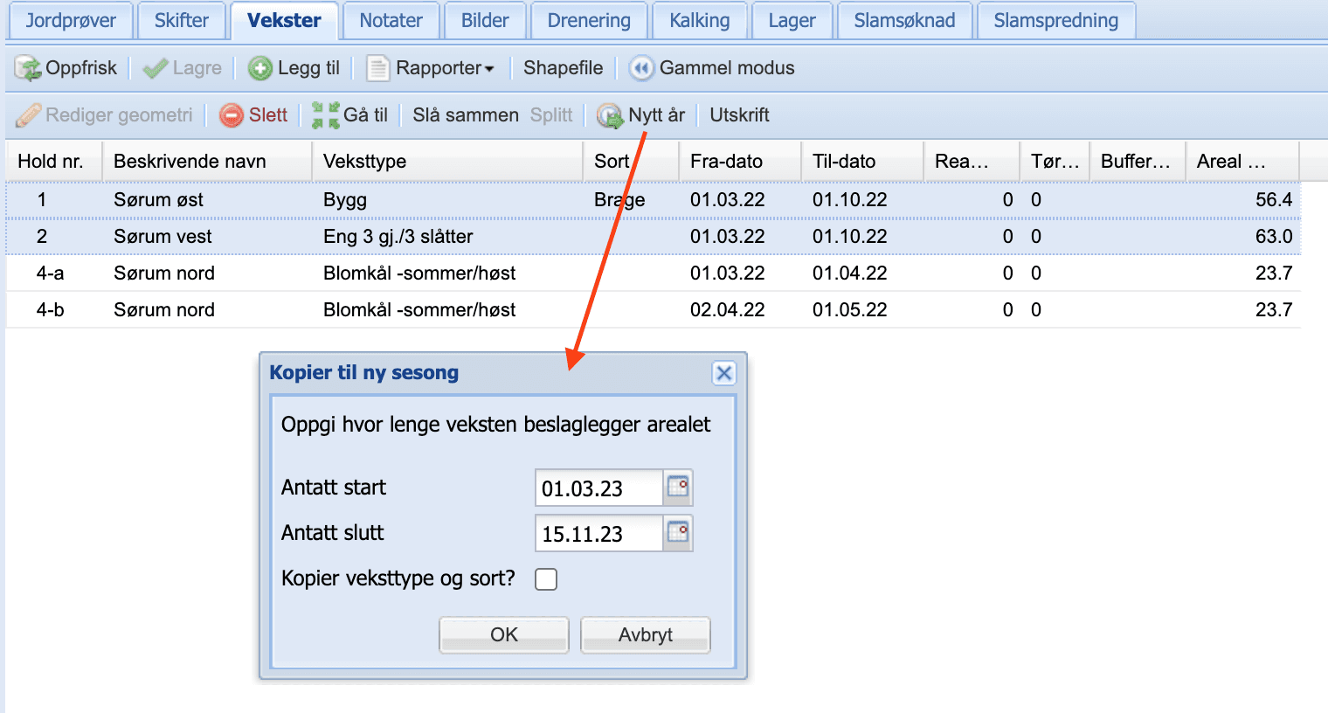Expand the Rapporter dropdown arrow
The image size is (1328, 713).
click(x=489, y=69)
